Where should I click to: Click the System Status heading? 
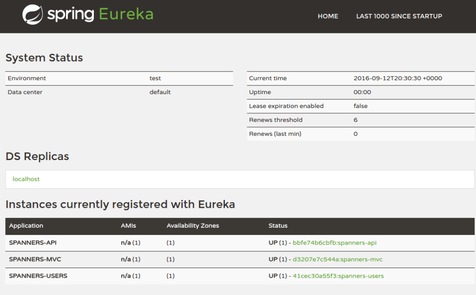(44, 58)
